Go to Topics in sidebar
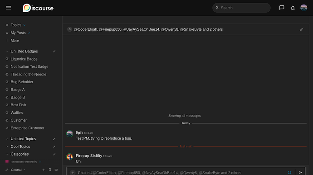 16,25
